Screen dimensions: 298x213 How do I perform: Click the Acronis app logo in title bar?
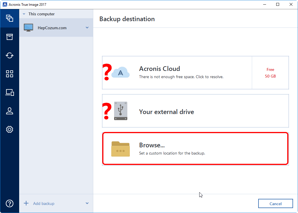click(x=5, y=4)
